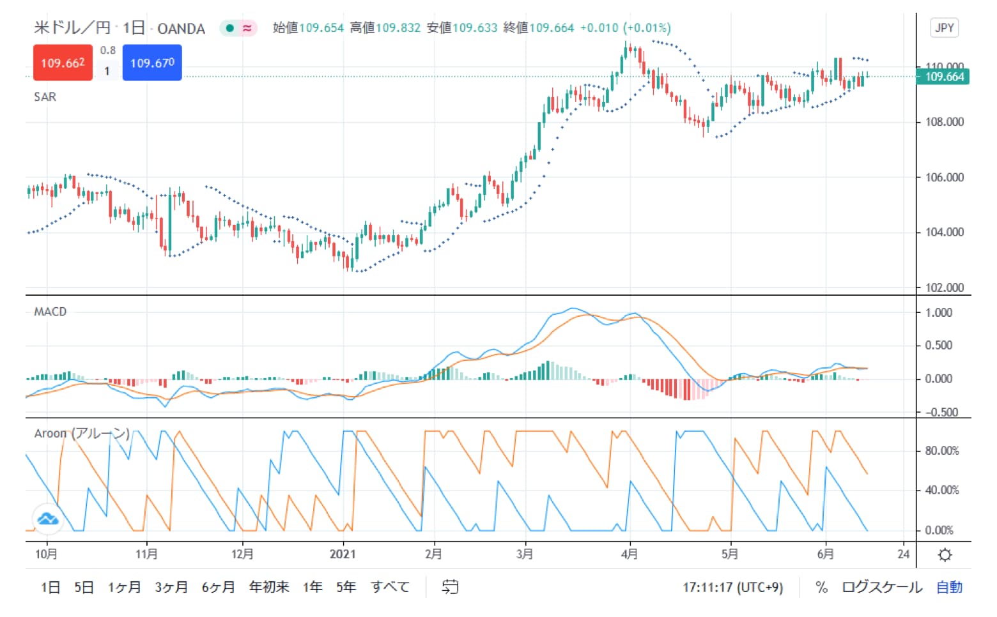This screenshot has height=617, width=997.
Task: Click the pink approximate-data icon
Action: pyautogui.click(x=247, y=28)
